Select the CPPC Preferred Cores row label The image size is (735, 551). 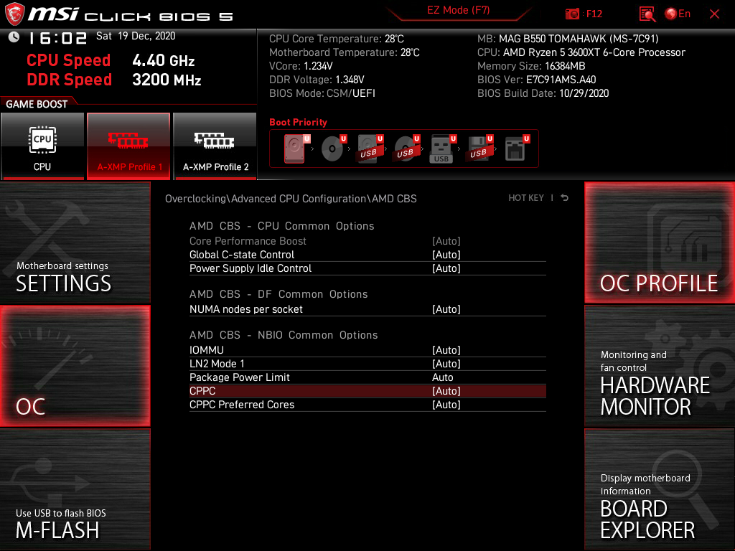coord(242,405)
